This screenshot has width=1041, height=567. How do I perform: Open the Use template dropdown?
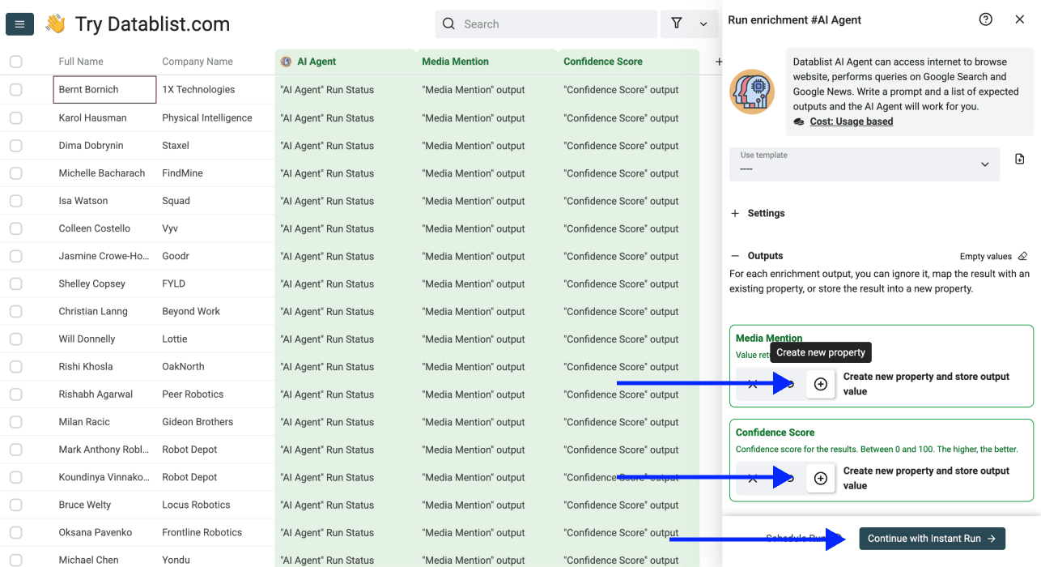click(864, 164)
